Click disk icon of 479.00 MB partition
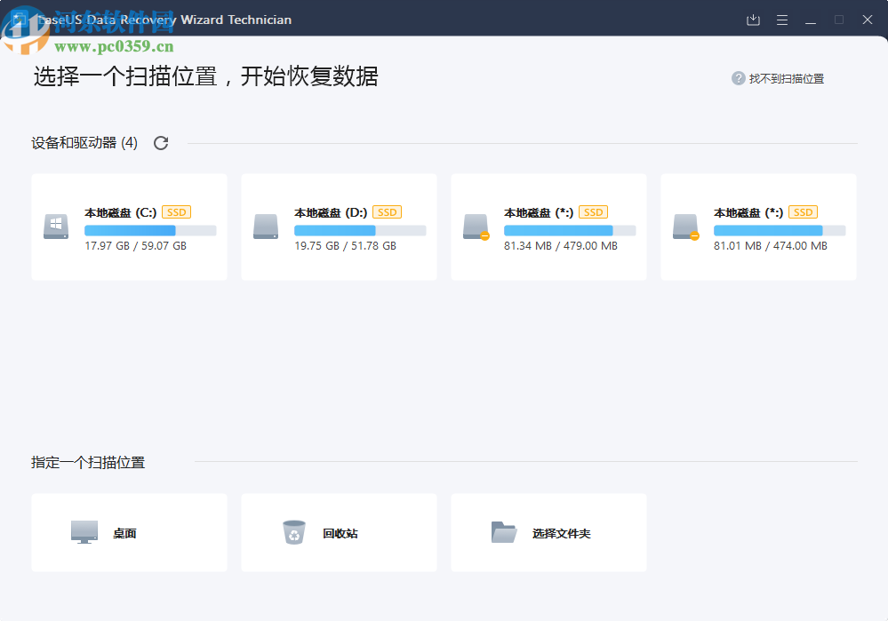The height and width of the screenshot is (621, 888). point(476,227)
